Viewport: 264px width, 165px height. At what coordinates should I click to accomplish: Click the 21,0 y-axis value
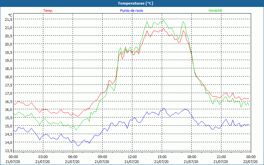(x=9, y=28)
